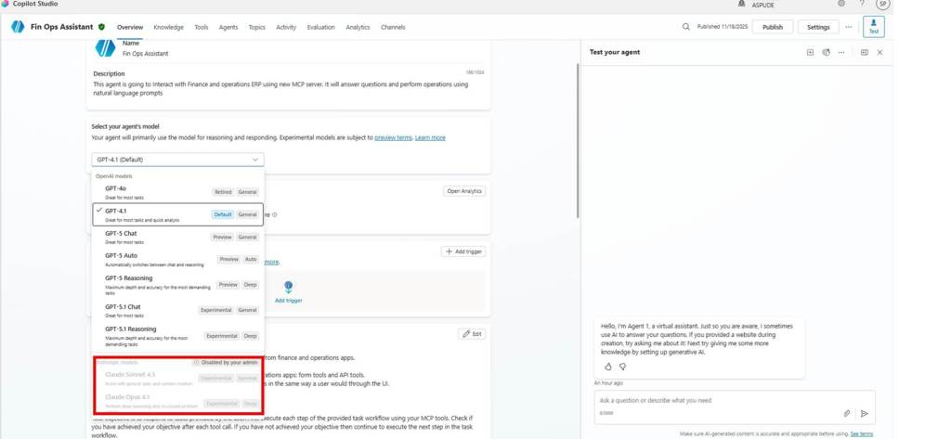This screenshot has width=951, height=439.
Task: Switch to the Knowledge tab
Action: (x=168, y=28)
